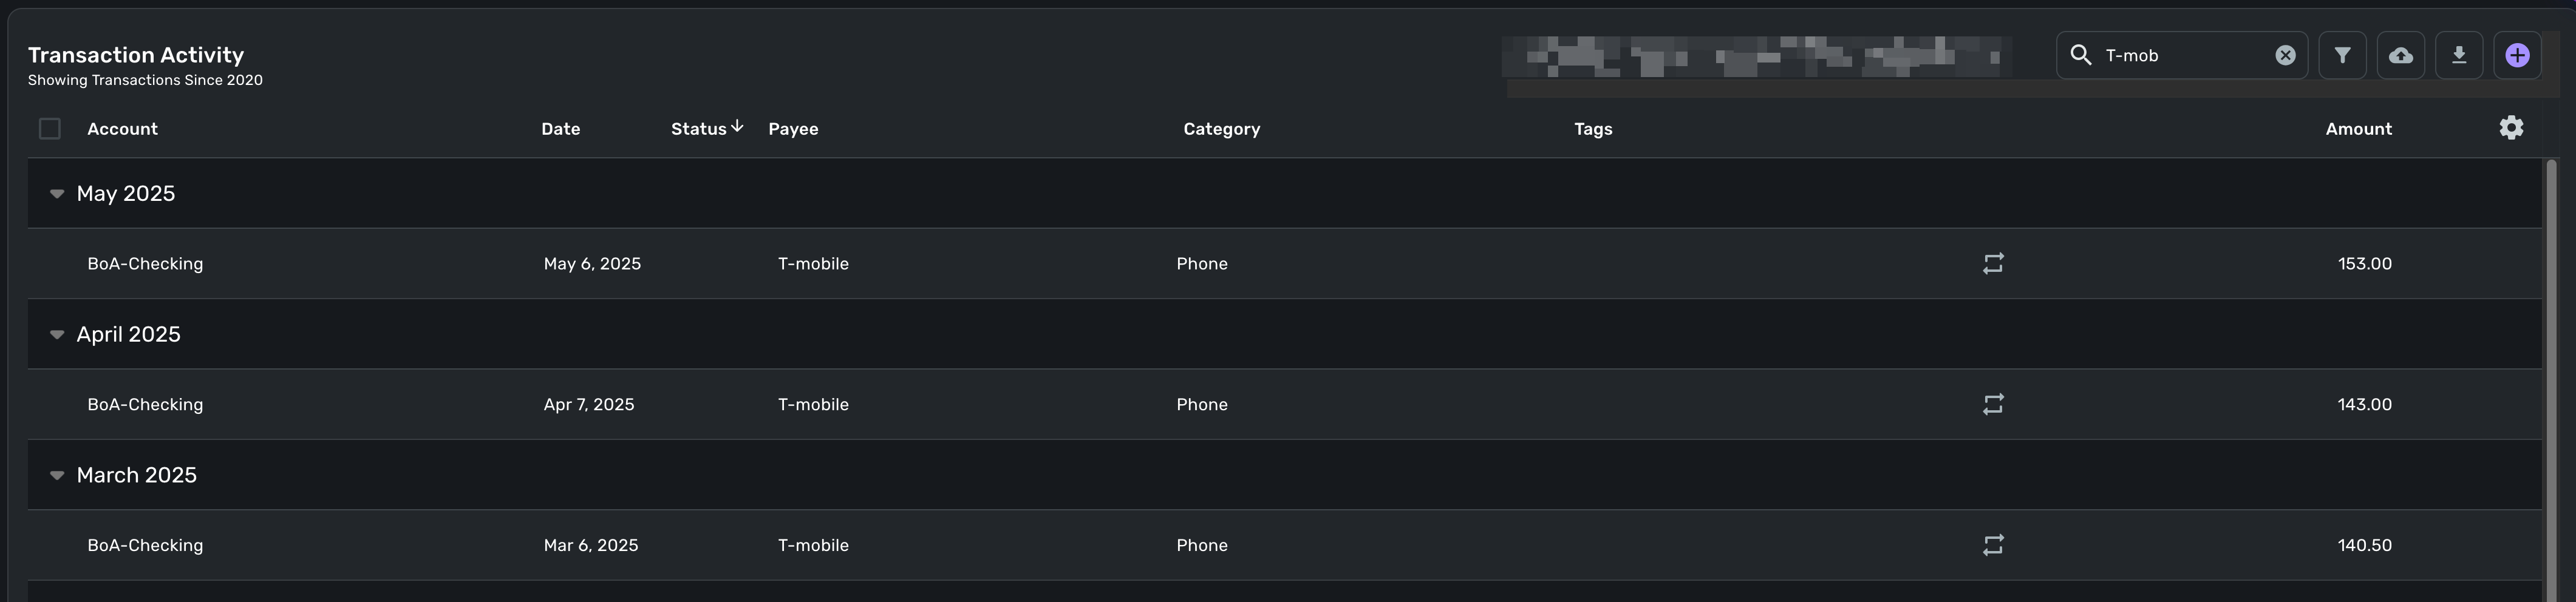Viewport: 2576px width, 602px height.
Task: Collapse the March 2025 group
Action: (x=57, y=476)
